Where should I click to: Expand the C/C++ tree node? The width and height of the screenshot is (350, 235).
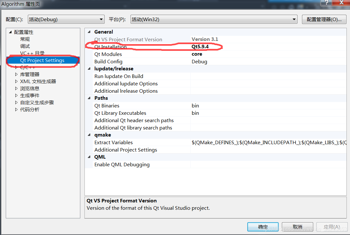click(16, 67)
